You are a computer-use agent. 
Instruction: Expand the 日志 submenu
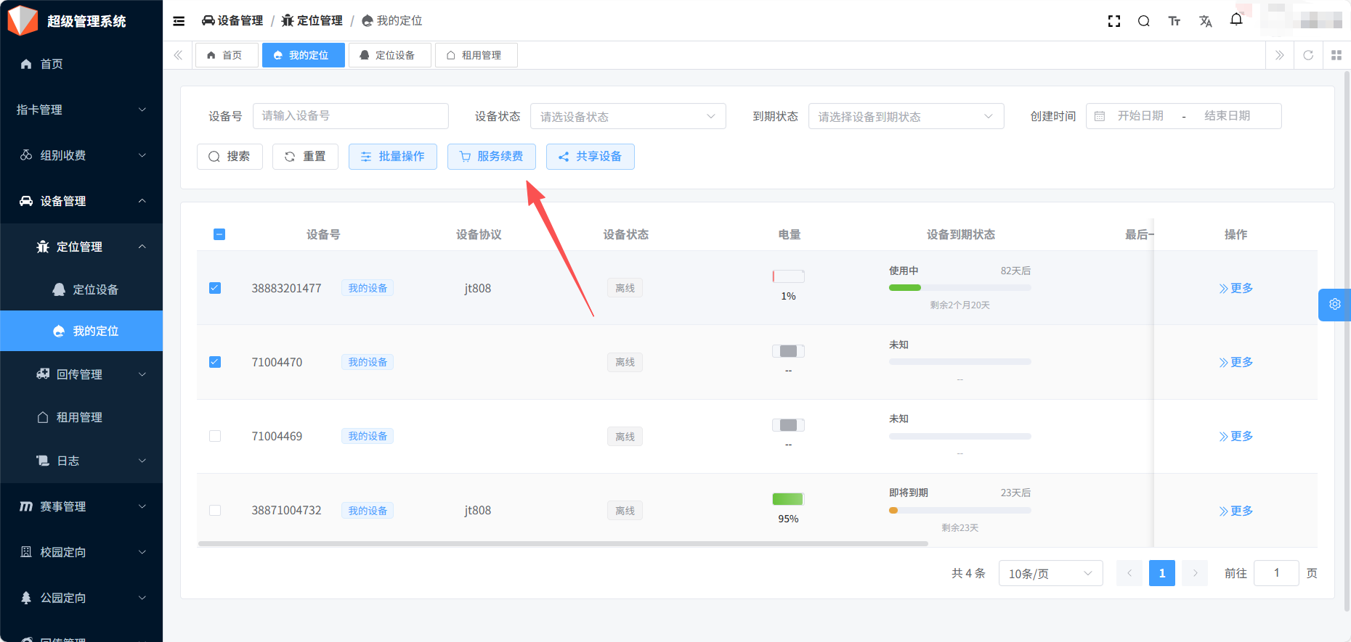click(81, 461)
